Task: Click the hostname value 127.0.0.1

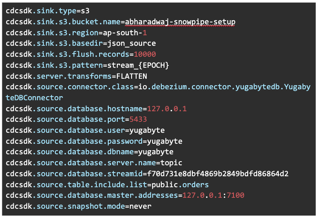Action: tap(166, 109)
